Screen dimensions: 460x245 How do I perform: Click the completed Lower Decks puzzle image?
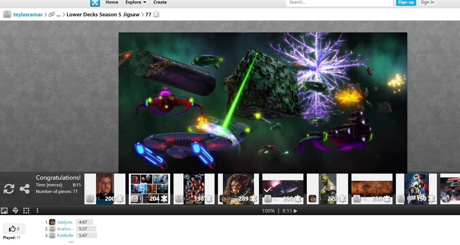263,102
